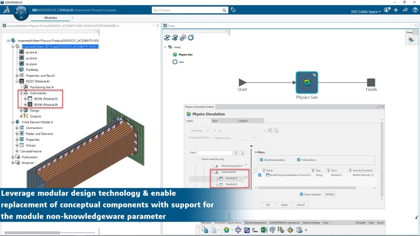This screenshot has width=420, height=236.
Task: Click the Paste icon in bottom toolbar
Action: coord(213,230)
